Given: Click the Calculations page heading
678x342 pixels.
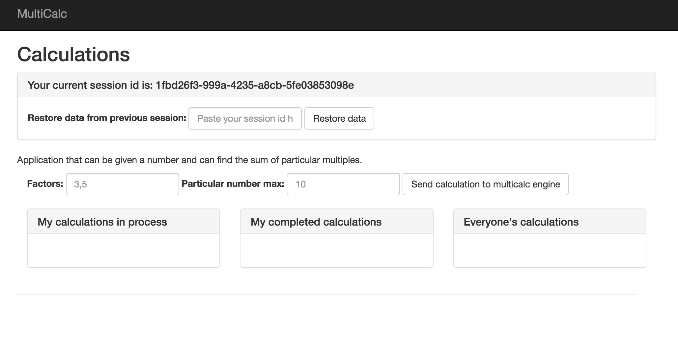Looking at the screenshot, I should coord(73,54).
